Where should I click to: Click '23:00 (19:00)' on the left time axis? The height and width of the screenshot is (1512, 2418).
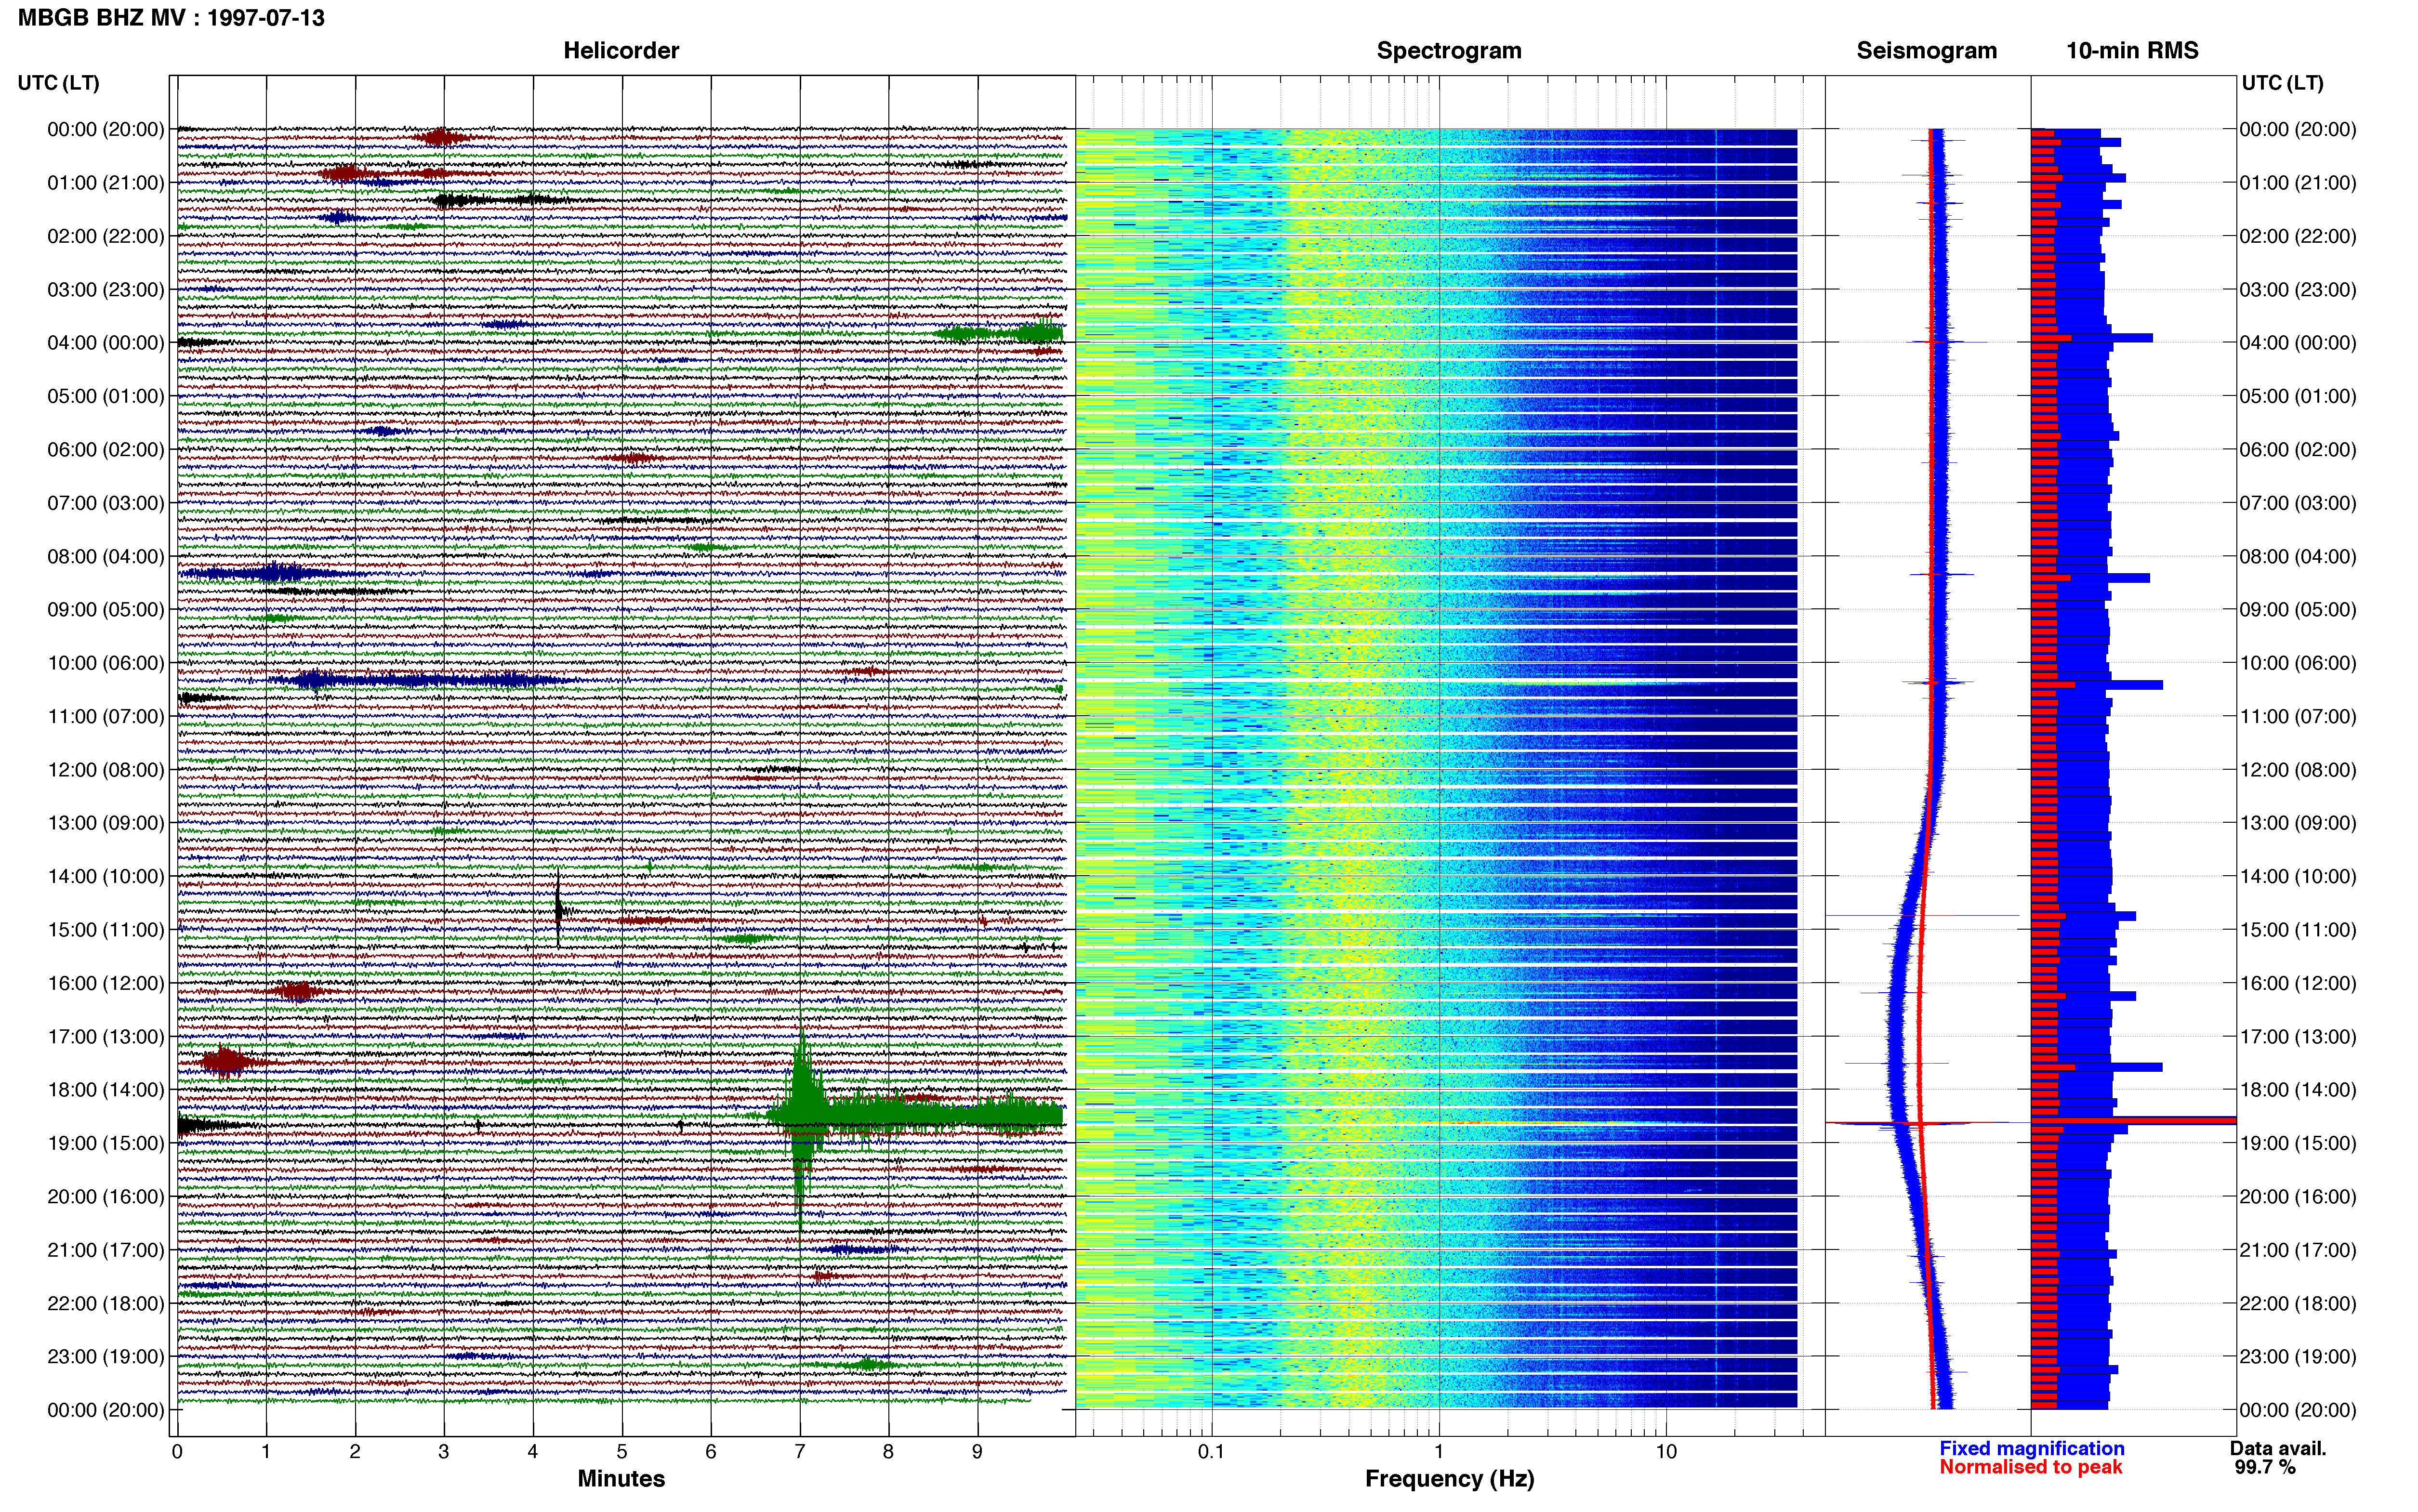tap(106, 1357)
